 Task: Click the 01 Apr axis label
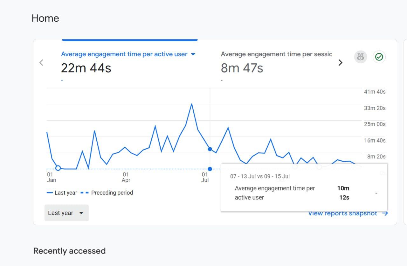(126, 177)
